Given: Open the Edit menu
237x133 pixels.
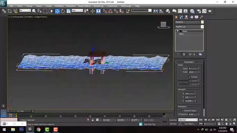Looking at the screenshot, I should click(11, 6).
